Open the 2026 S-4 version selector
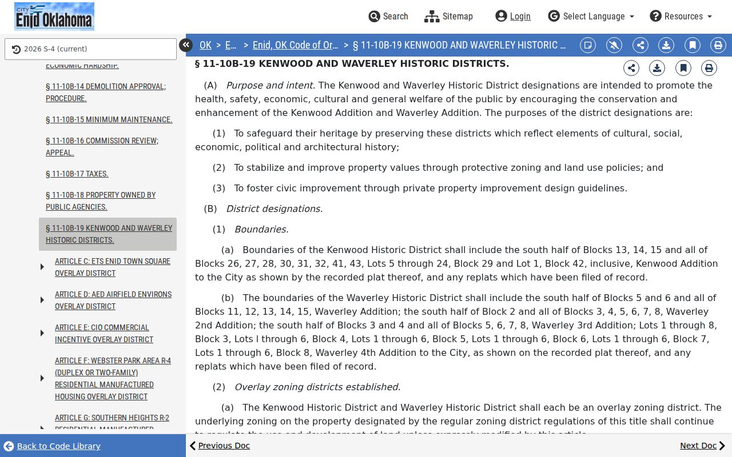This screenshot has height=457, width=732. pyautogui.click(x=90, y=49)
